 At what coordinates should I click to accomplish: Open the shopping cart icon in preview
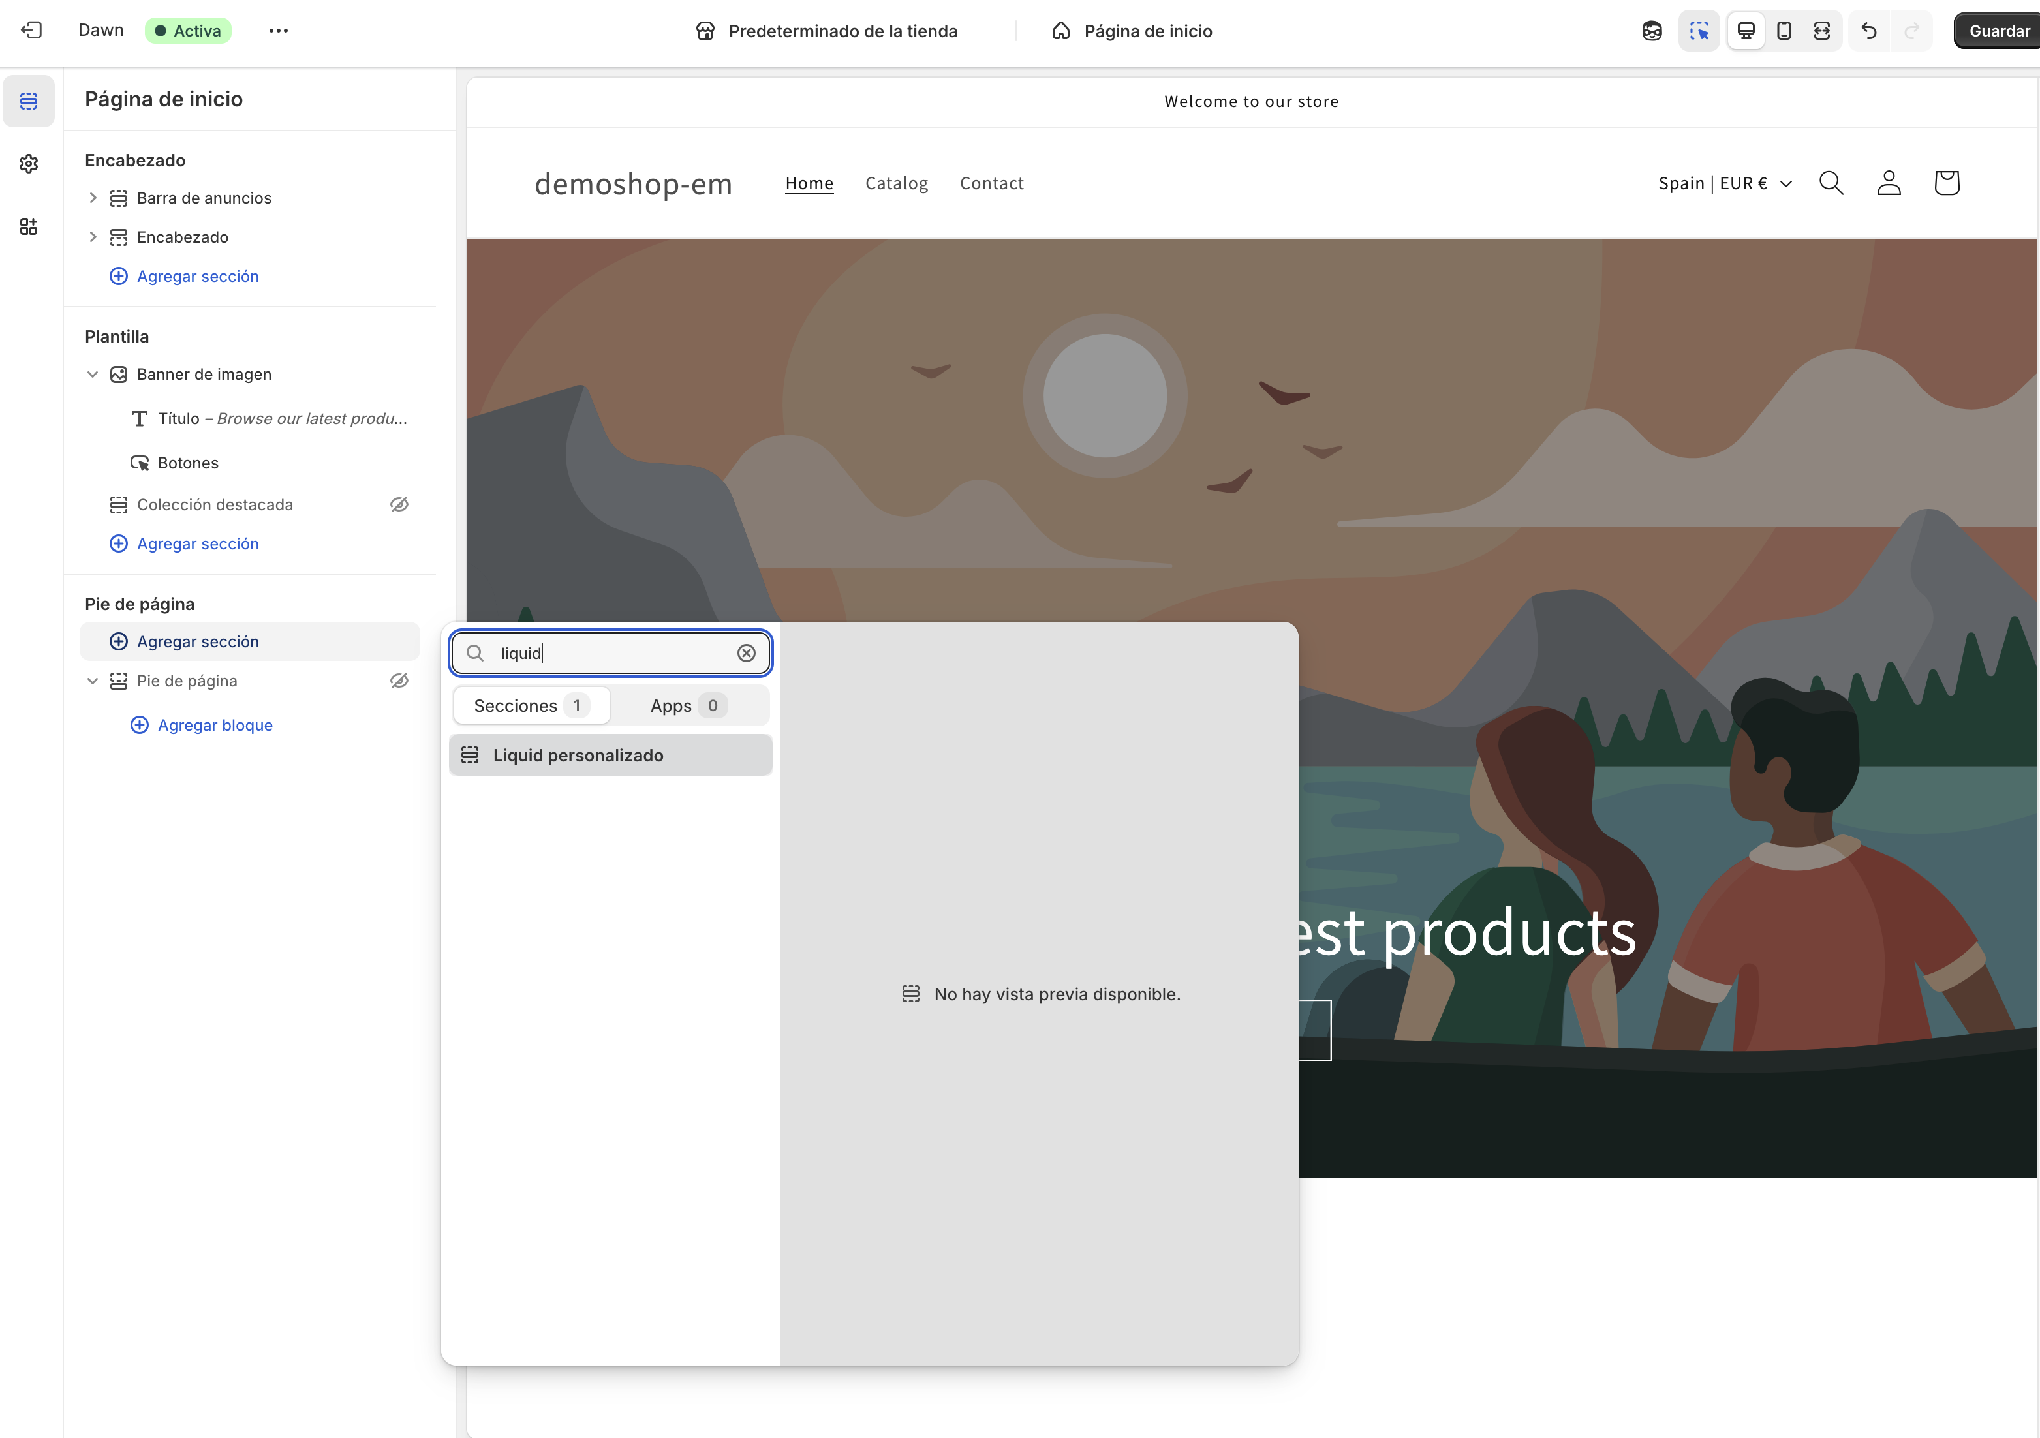pos(1946,183)
